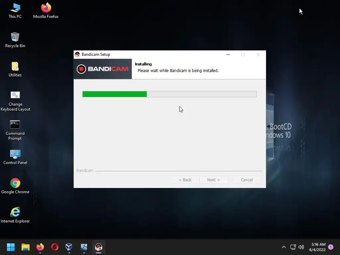Close the Bandicam Setup window
This screenshot has width=340, height=255.
(258, 54)
